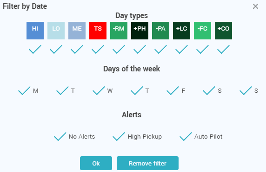This screenshot has width=266, height=172.
Task: Uncheck the Monday (M) checkbox
Action: click(25, 91)
